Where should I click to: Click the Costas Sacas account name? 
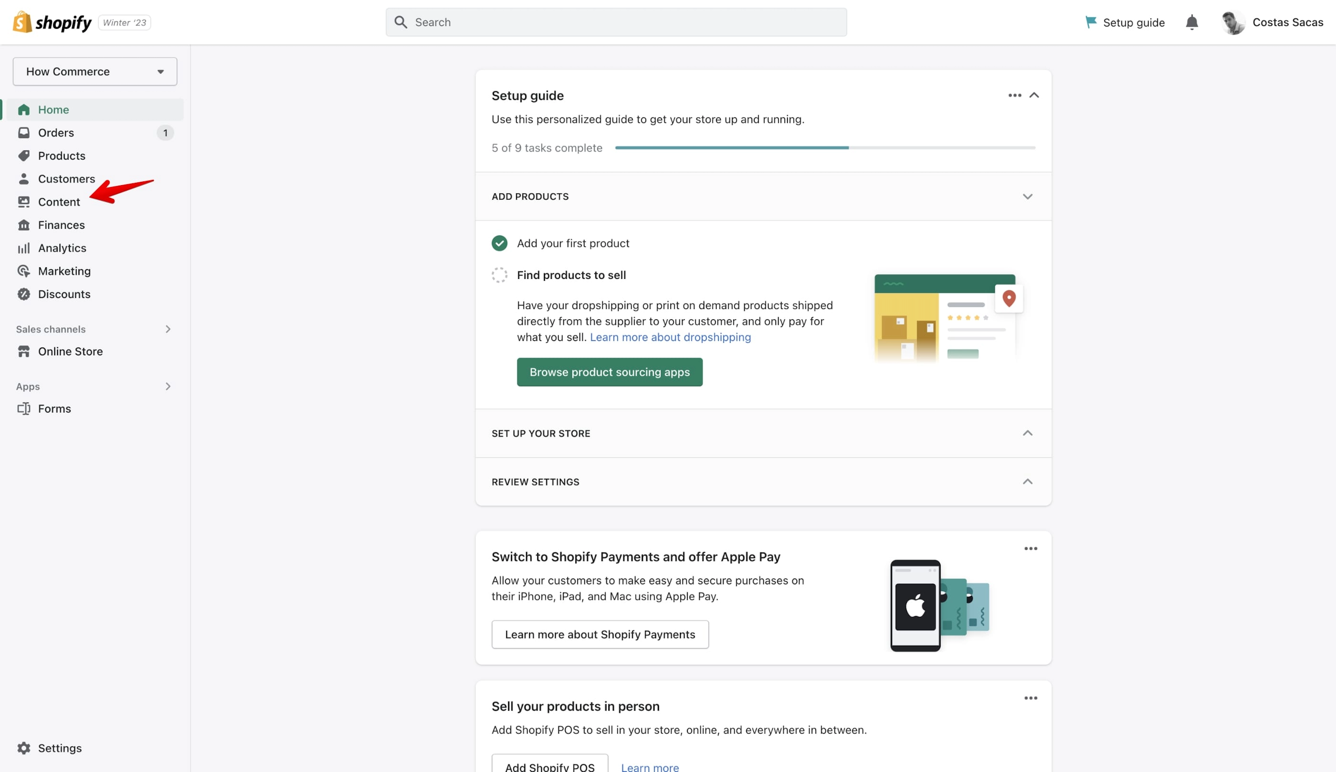[1288, 22]
